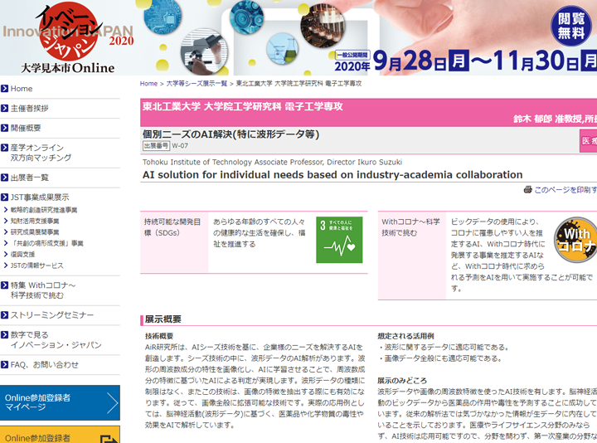
Task: Open the Home item in the sidebar menu
Action: [22, 89]
